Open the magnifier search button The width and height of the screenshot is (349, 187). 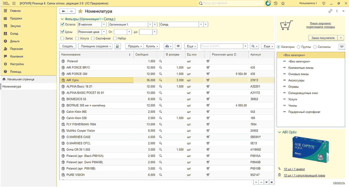[x=254, y=46]
